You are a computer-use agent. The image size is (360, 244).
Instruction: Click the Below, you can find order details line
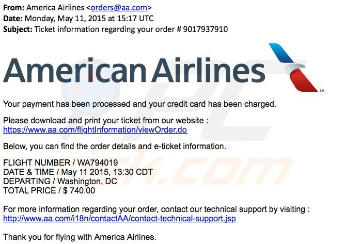[115, 146]
